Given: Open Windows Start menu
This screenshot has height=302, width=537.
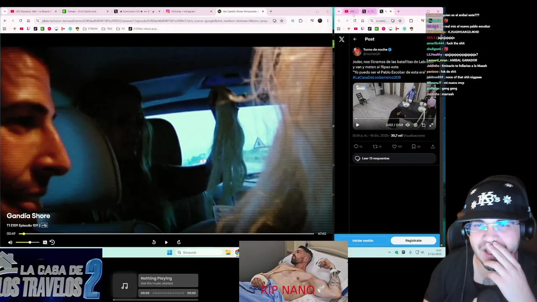Looking at the screenshot, I should 169,252.
